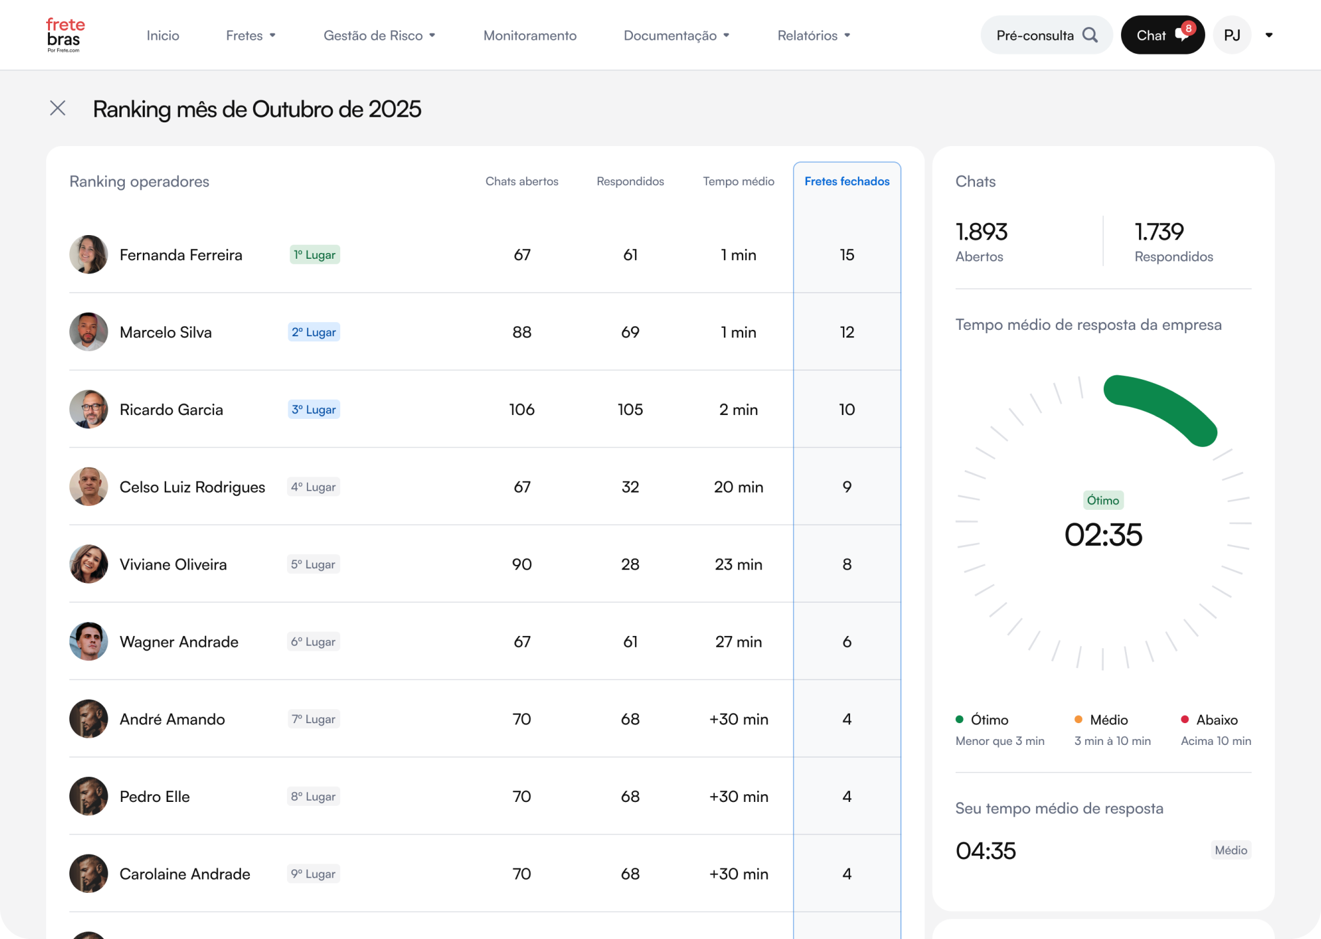
Task: Click André Amando's avatar photo
Action: point(88,719)
